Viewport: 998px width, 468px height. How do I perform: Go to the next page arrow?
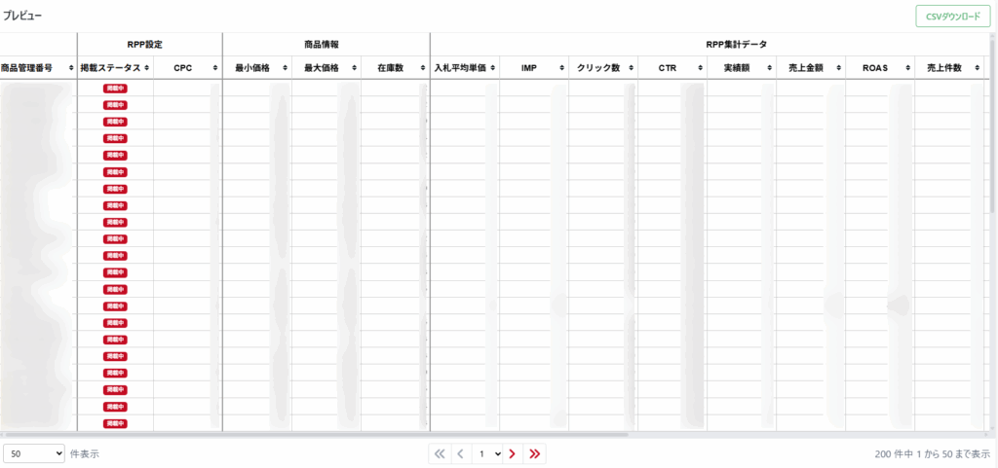[x=512, y=453]
